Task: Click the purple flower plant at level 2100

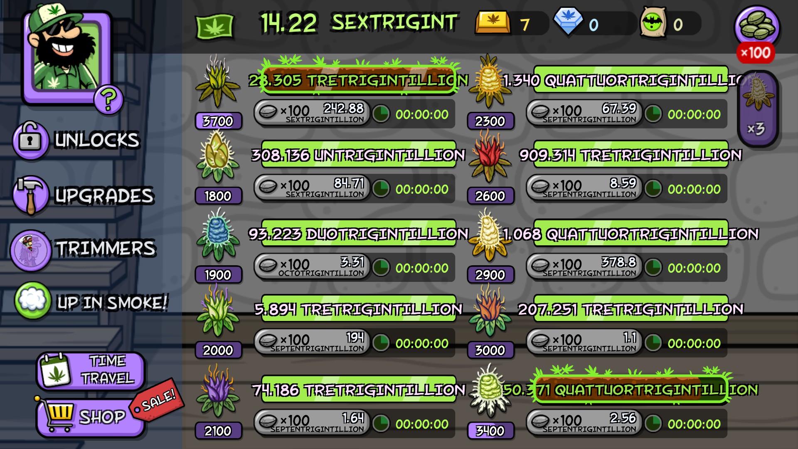Action: click(x=218, y=391)
